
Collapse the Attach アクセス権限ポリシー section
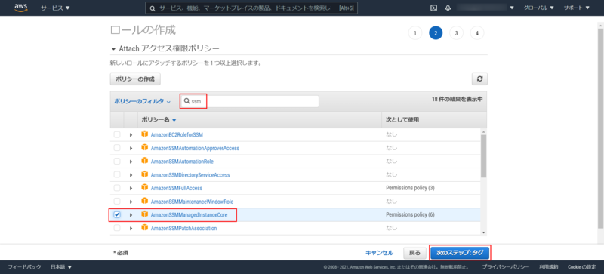pos(113,49)
